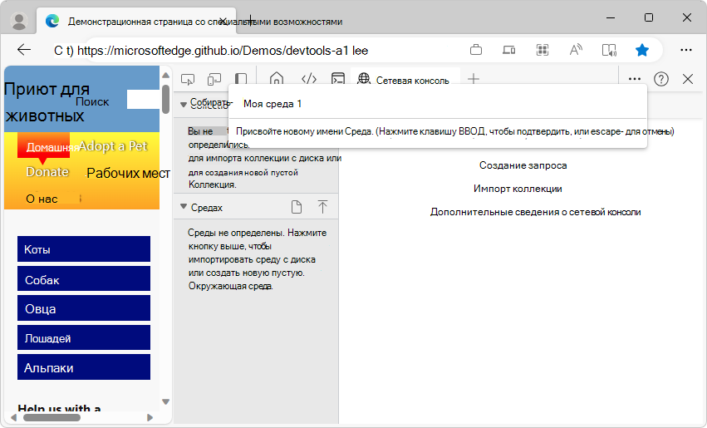Open the Домашняя nav item

(44, 147)
